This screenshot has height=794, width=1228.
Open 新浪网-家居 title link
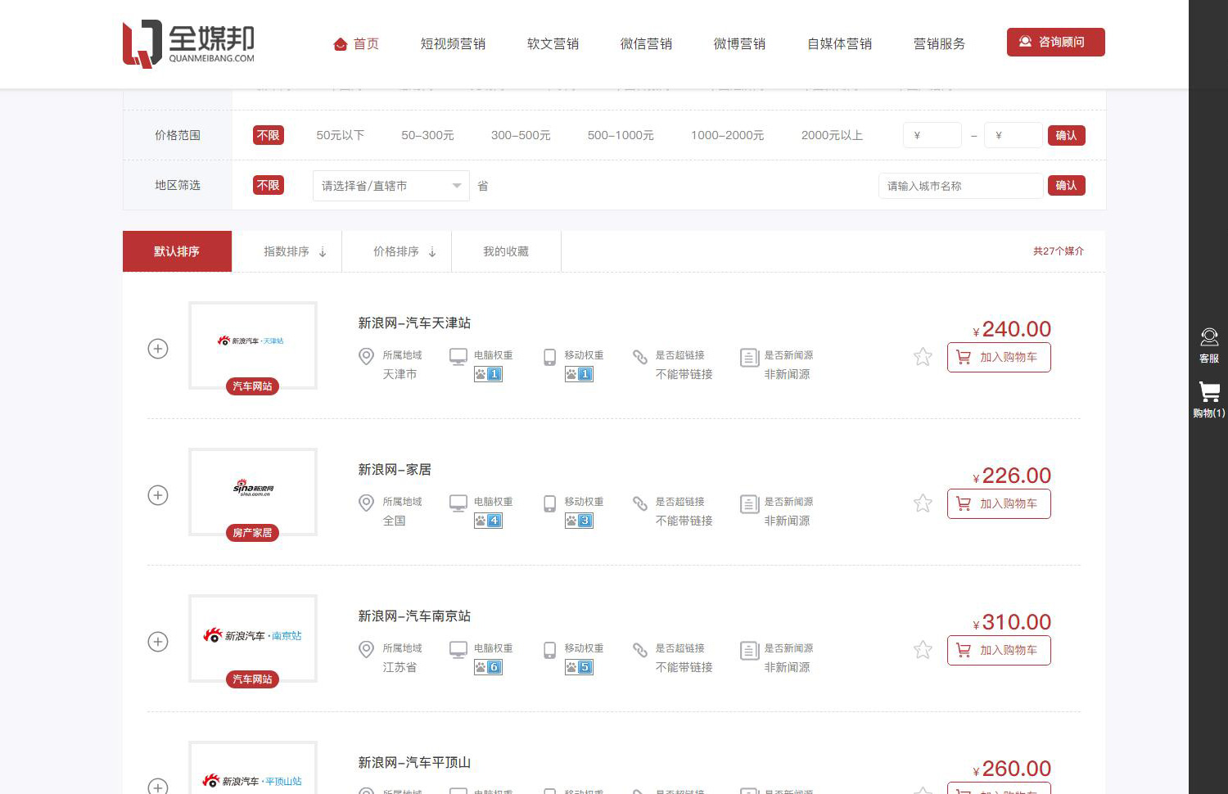(395, 470)
